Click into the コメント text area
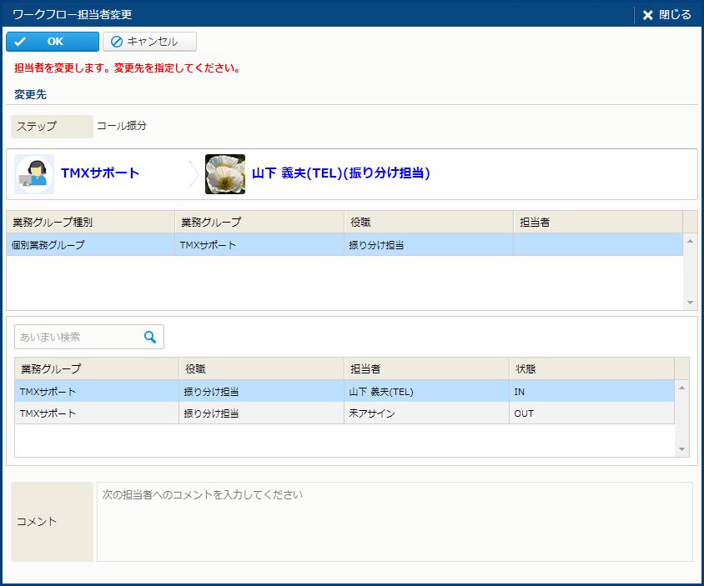This screenshot has width=704, height=586. (394, 521)
